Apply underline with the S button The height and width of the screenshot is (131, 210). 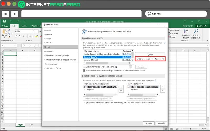[x=23, y=36]
